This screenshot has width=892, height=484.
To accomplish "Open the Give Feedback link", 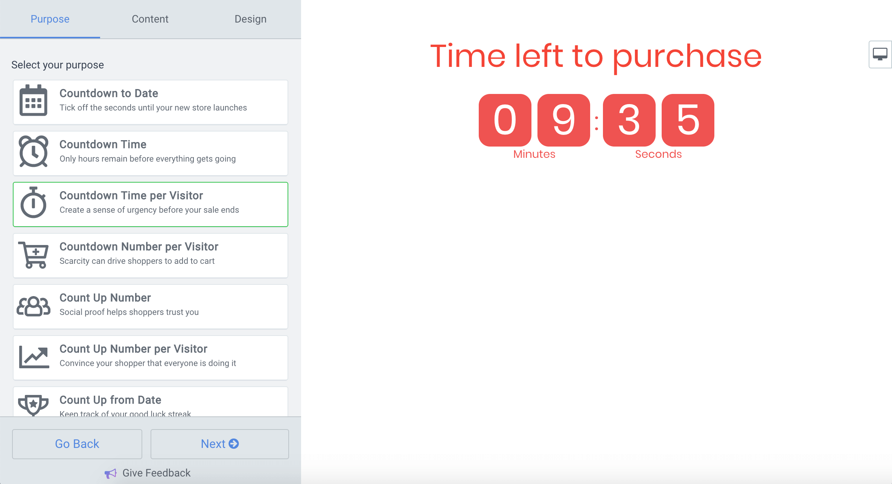I will [x=156, y=473].
